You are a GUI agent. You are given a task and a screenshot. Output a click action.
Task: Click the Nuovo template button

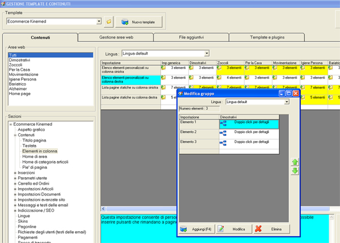point(139,22)
